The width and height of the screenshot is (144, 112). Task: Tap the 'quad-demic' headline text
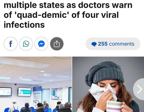click(42, 15)
